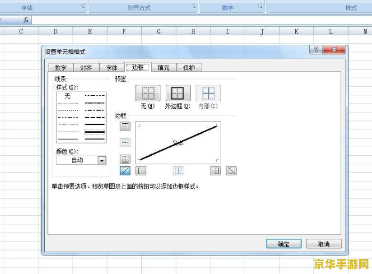
Task: Toggle the inside horizontal border button
Action: coord(125,142)
